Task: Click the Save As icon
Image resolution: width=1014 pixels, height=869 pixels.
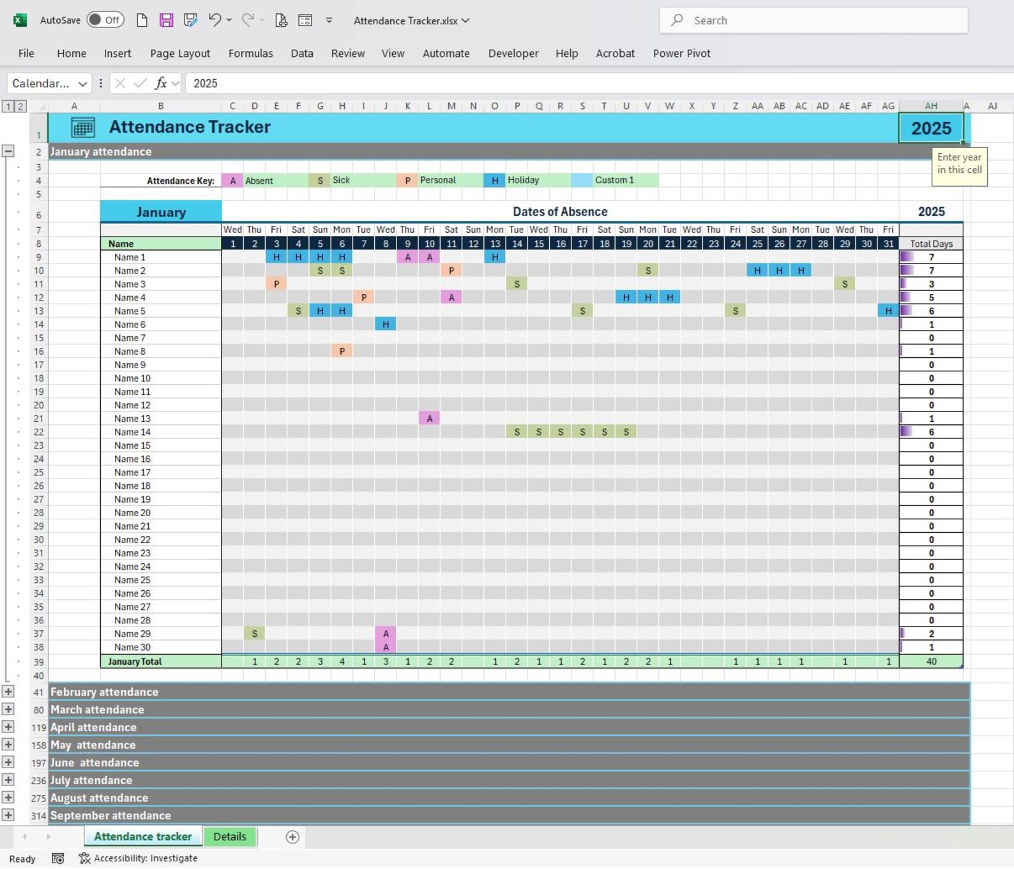Action: [190, 20]
